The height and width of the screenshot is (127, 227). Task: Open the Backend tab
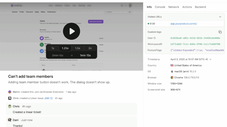[200, 7]
